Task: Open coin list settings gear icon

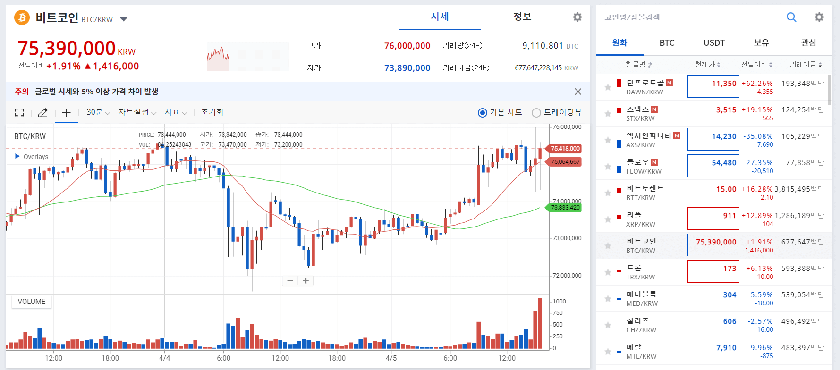Action: pyautogui.click(x=819, y=17)
